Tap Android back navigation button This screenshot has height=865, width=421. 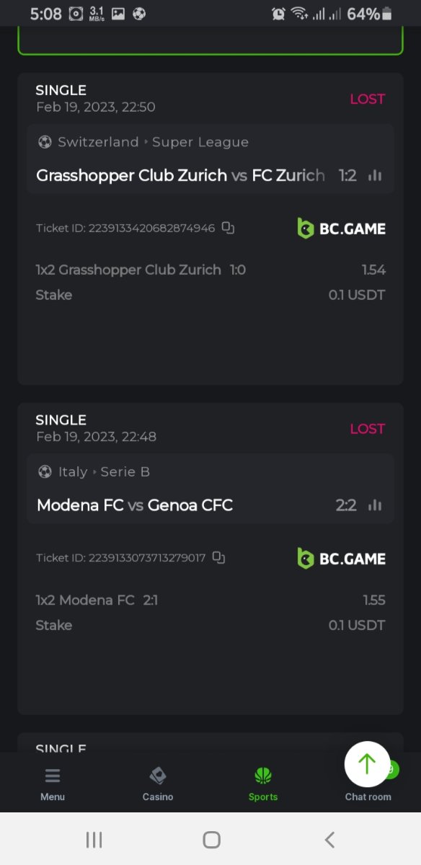tap(329, 839)
